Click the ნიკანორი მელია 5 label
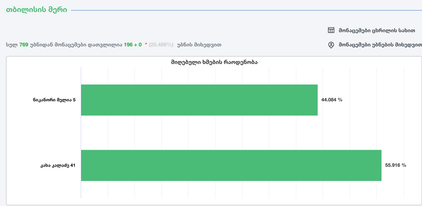This screenshot has width=422, height=206. (x=54, y=100)
